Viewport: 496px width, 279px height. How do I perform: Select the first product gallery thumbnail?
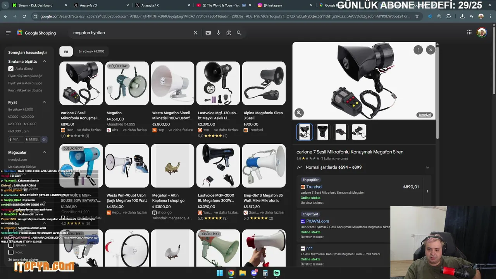coord(305,132)
